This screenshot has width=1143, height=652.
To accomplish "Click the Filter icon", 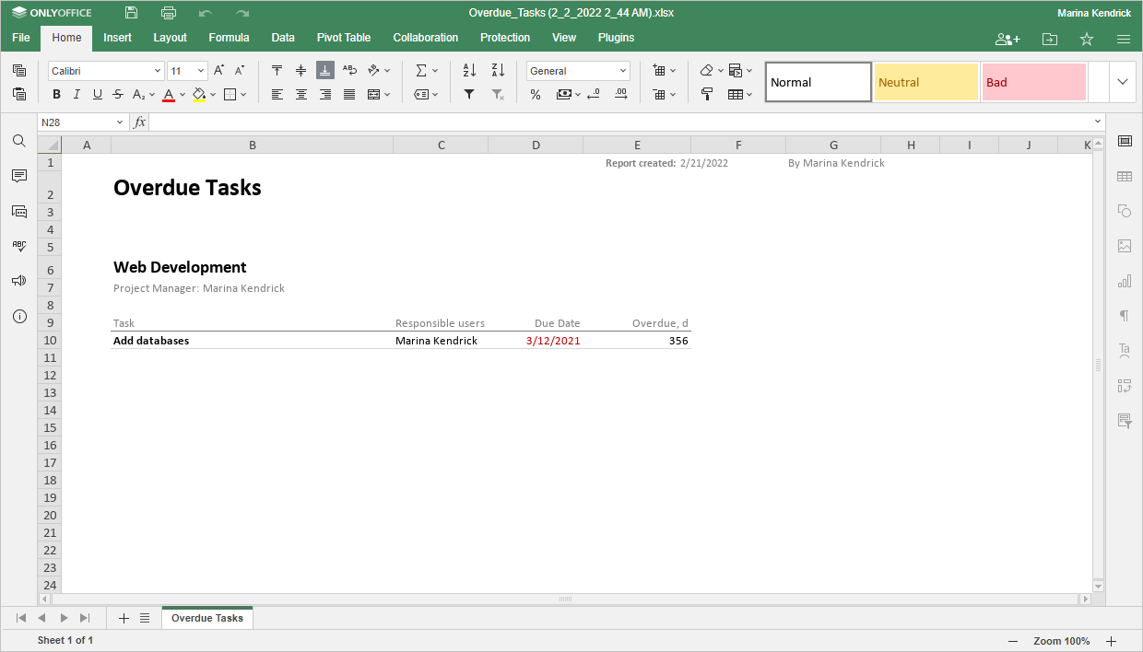I will click(x=469, y=94).
